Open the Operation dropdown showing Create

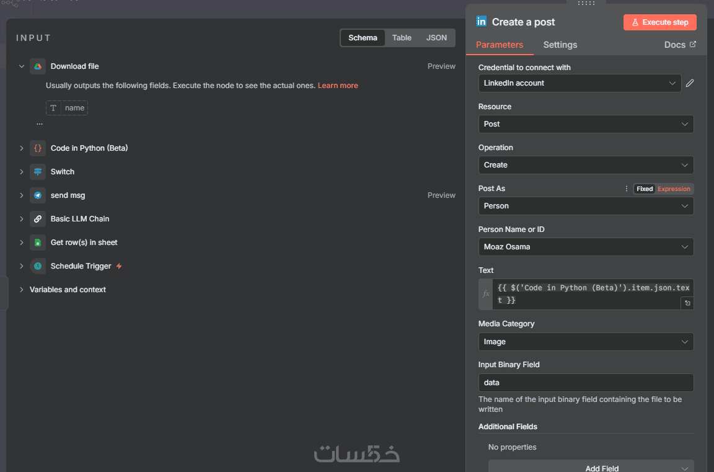coord(586,165)
